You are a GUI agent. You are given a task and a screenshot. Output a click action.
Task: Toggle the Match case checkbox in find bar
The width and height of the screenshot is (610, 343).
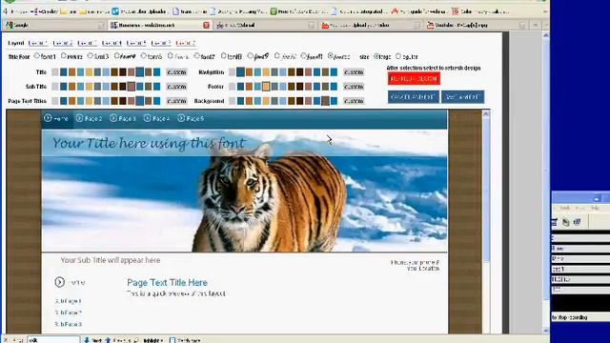click(x=173, y=340)
